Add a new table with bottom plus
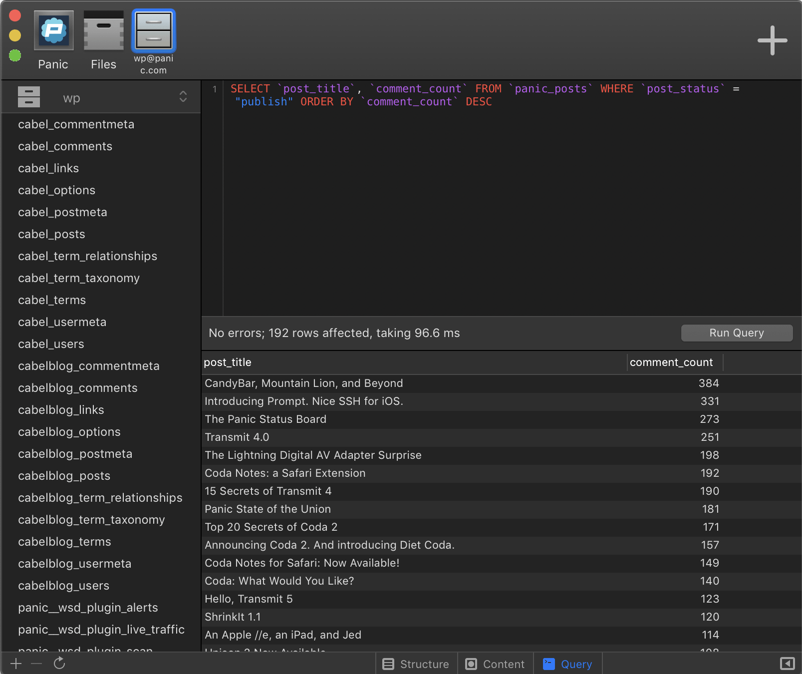 click(16, 664)
